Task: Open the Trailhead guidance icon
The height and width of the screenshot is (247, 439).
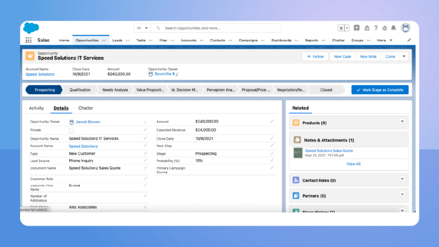Action: coord(367,28)
